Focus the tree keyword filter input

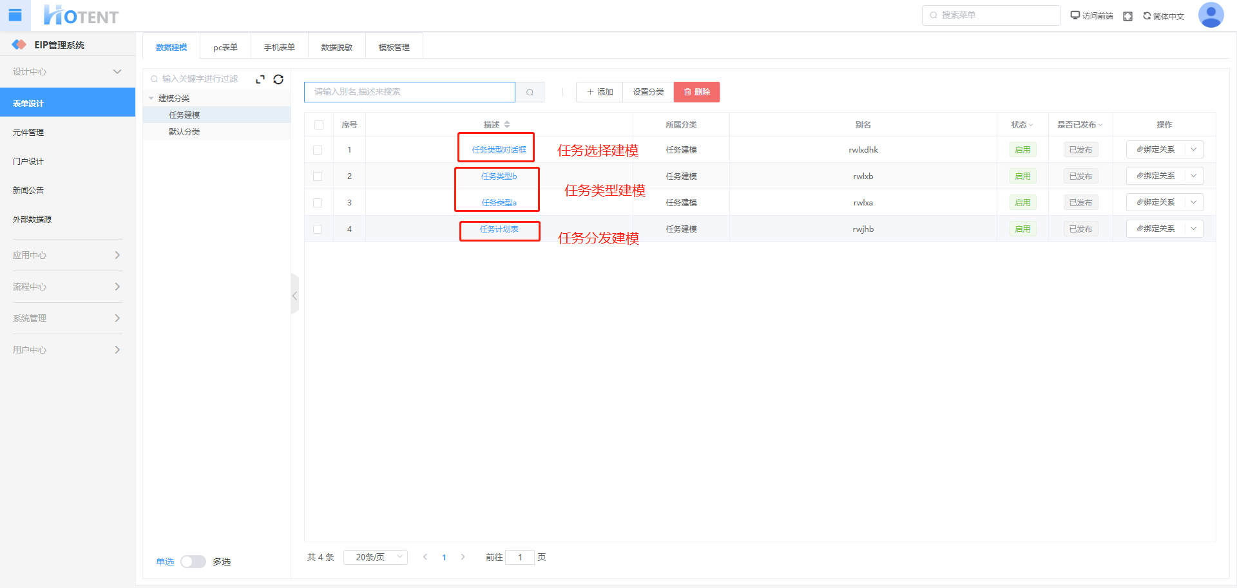tap(198, 79)
